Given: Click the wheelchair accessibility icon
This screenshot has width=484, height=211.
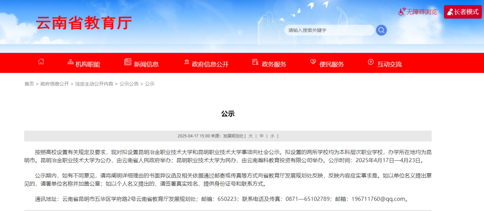Looking at the screenshot, I should (402, 12).
